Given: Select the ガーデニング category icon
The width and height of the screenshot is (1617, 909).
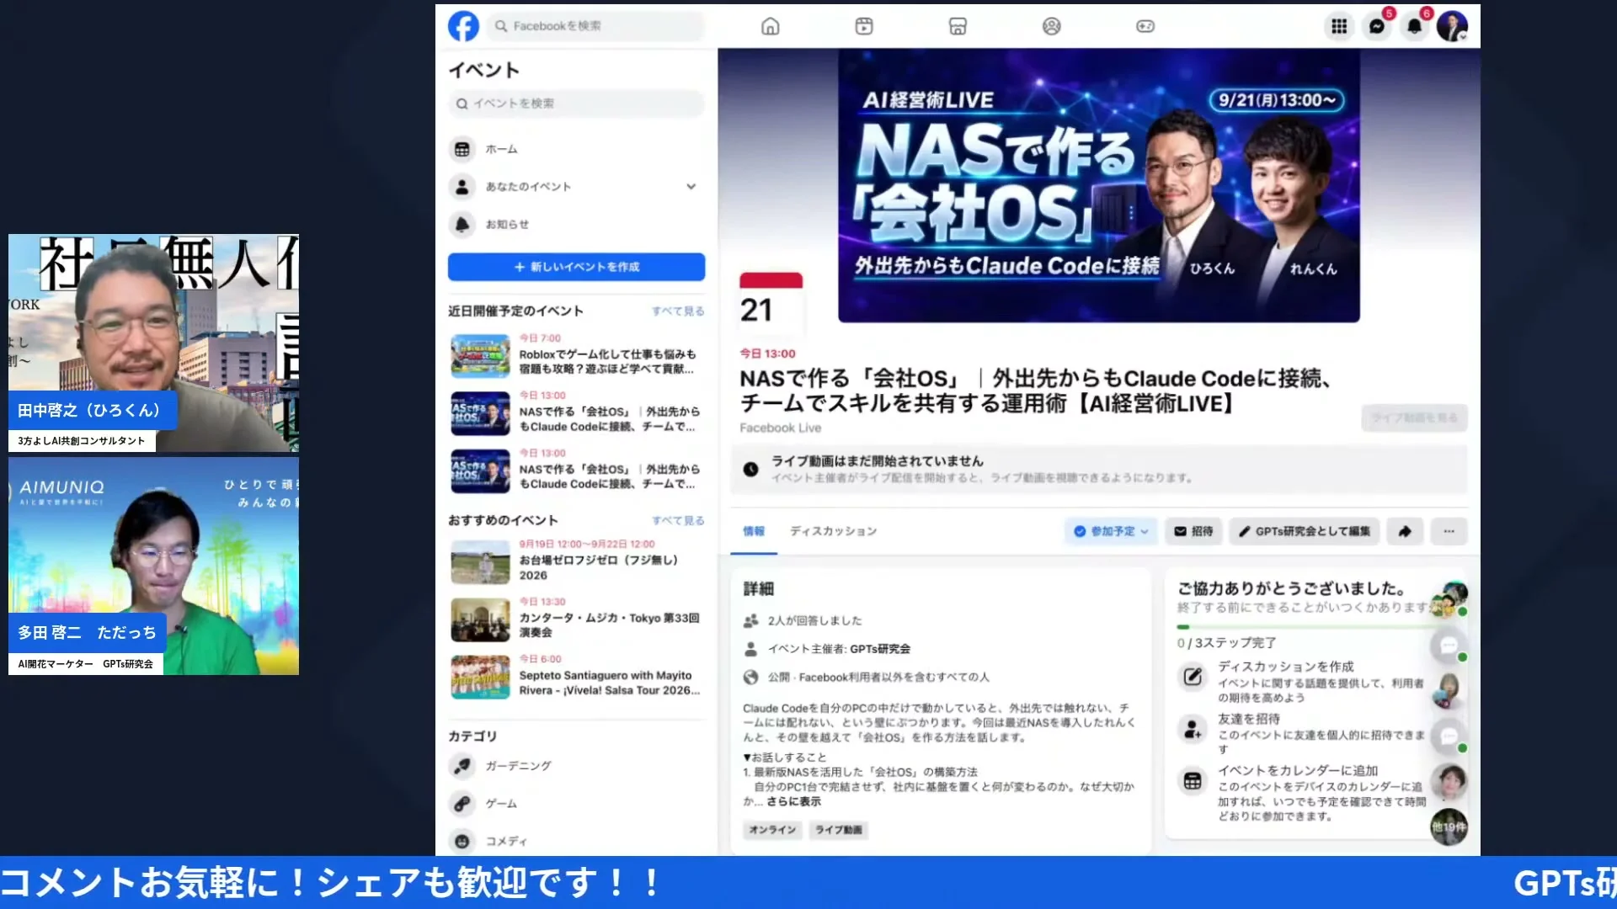Looking at the screenshot, I should point(462,766).
